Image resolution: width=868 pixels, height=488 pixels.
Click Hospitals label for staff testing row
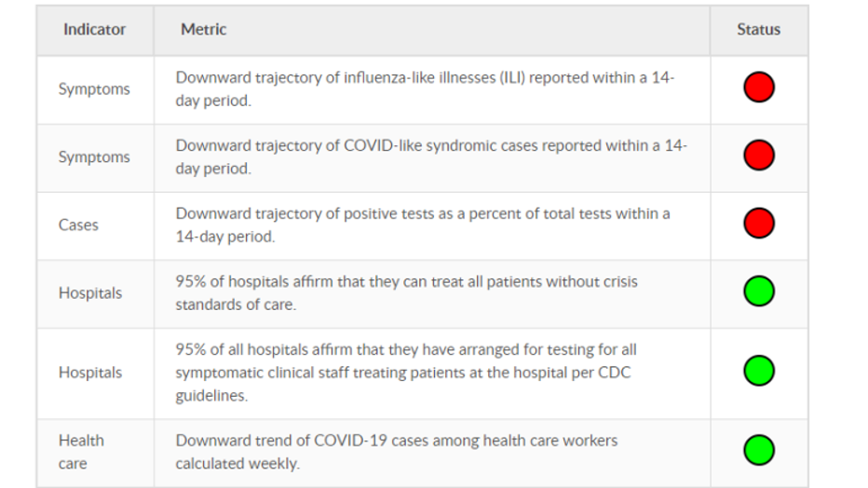pyautogui.click(x=90, y=373)
